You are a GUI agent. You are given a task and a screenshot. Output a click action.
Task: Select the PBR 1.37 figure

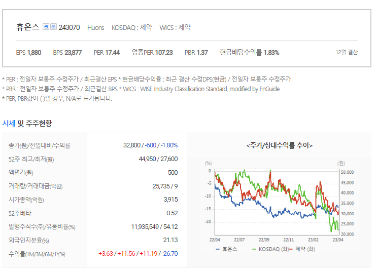196,53
